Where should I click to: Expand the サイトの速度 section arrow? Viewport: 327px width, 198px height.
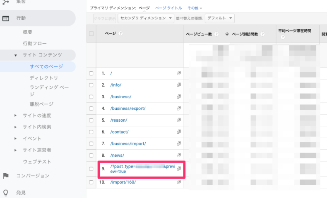15,115
